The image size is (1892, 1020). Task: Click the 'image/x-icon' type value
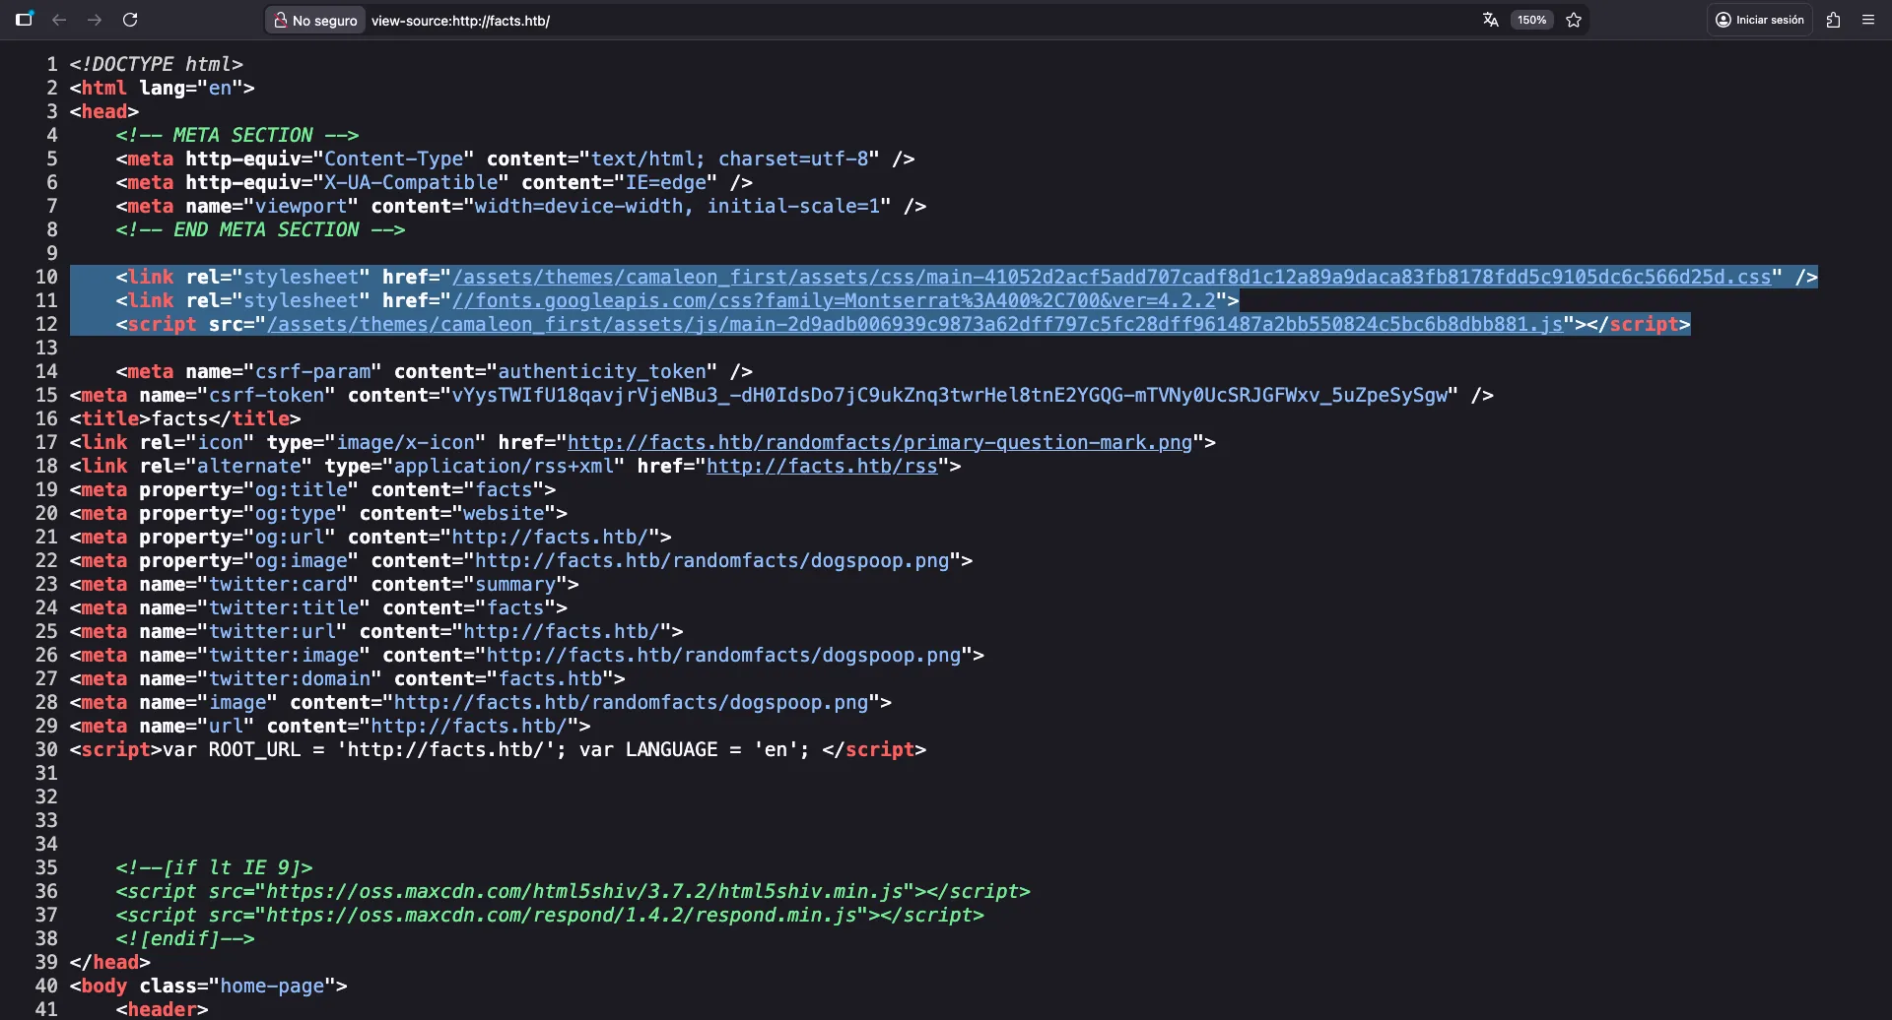(405, 442)
